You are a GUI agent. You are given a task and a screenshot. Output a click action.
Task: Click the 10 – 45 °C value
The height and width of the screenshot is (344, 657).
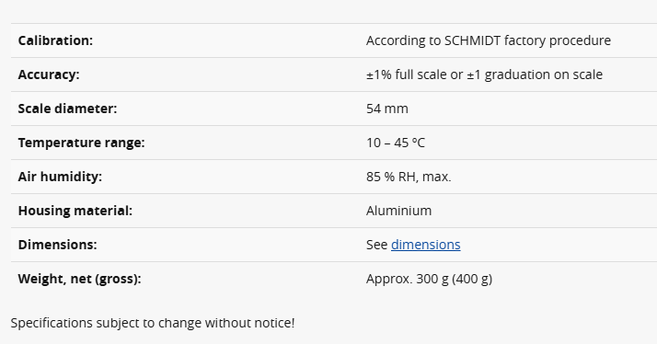[x=396, y=143]
